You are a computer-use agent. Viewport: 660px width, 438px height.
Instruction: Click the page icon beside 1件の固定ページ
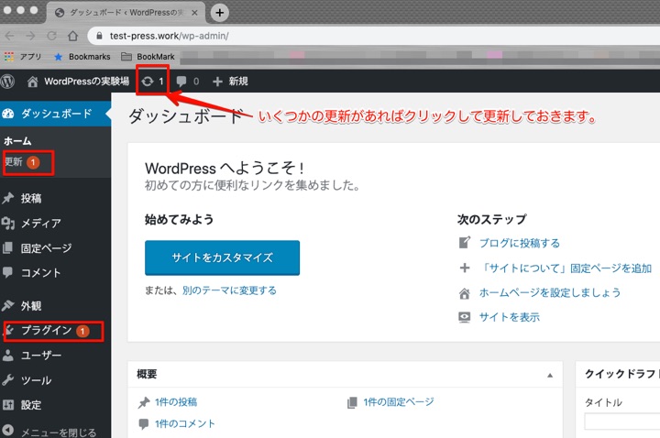(352, 402)
